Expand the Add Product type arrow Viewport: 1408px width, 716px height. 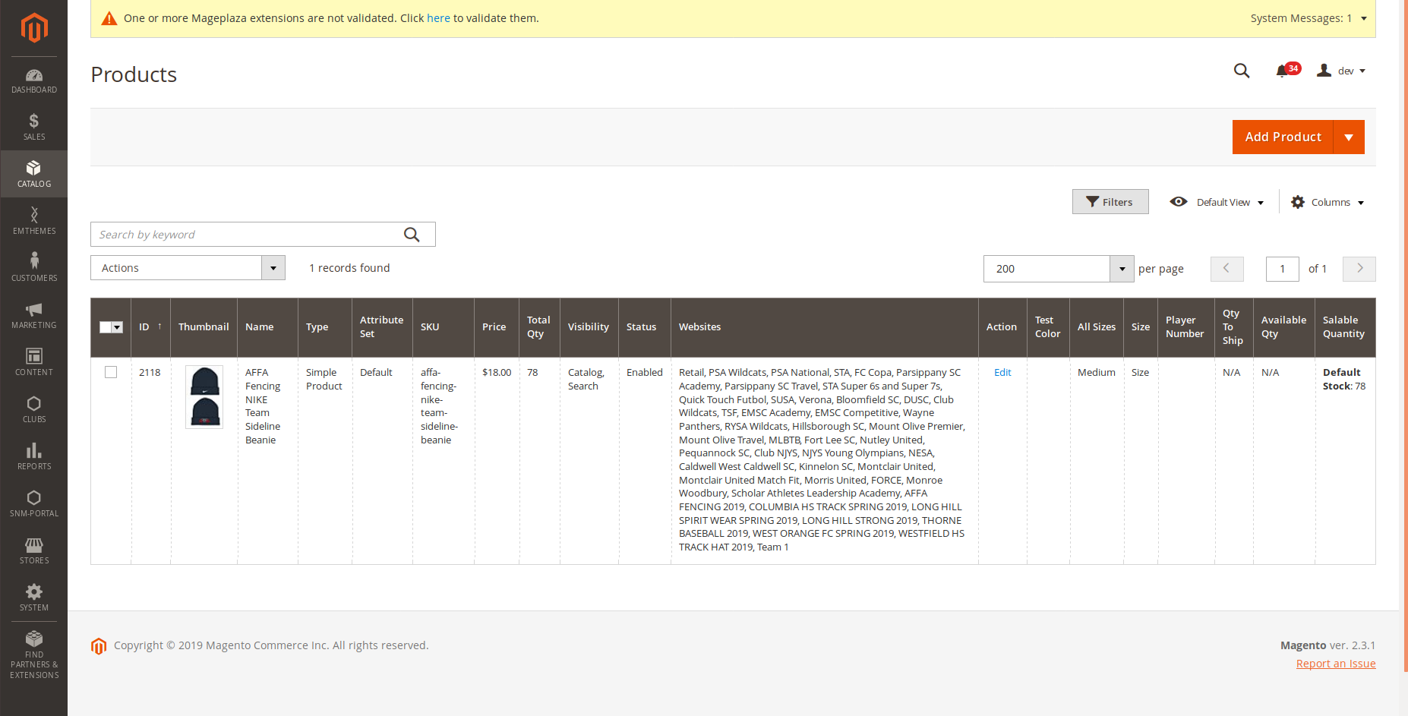[1349, 137]
